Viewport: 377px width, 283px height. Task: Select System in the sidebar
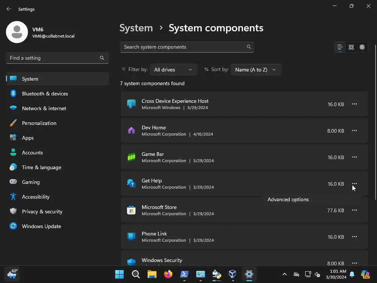tap(57, 79)
